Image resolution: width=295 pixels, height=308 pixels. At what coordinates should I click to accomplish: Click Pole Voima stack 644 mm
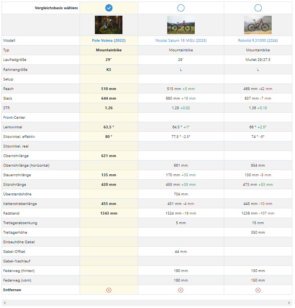coord(109,98)
